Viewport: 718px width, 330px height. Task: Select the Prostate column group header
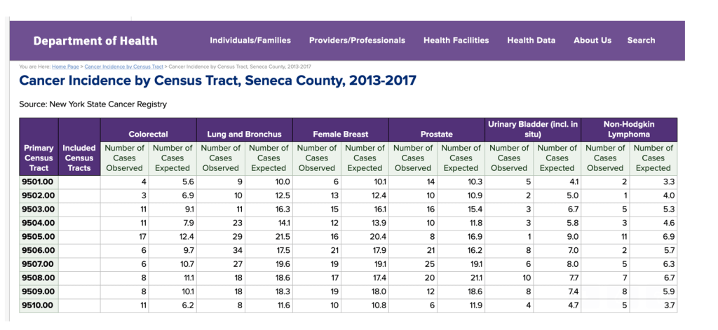pos(436,134)
